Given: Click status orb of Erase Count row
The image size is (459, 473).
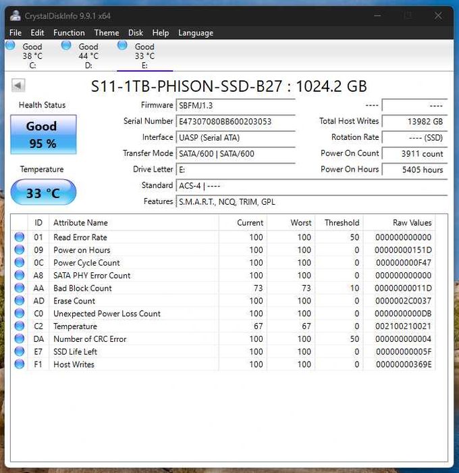Looking at the screenshot, I should tap(20, 301).
